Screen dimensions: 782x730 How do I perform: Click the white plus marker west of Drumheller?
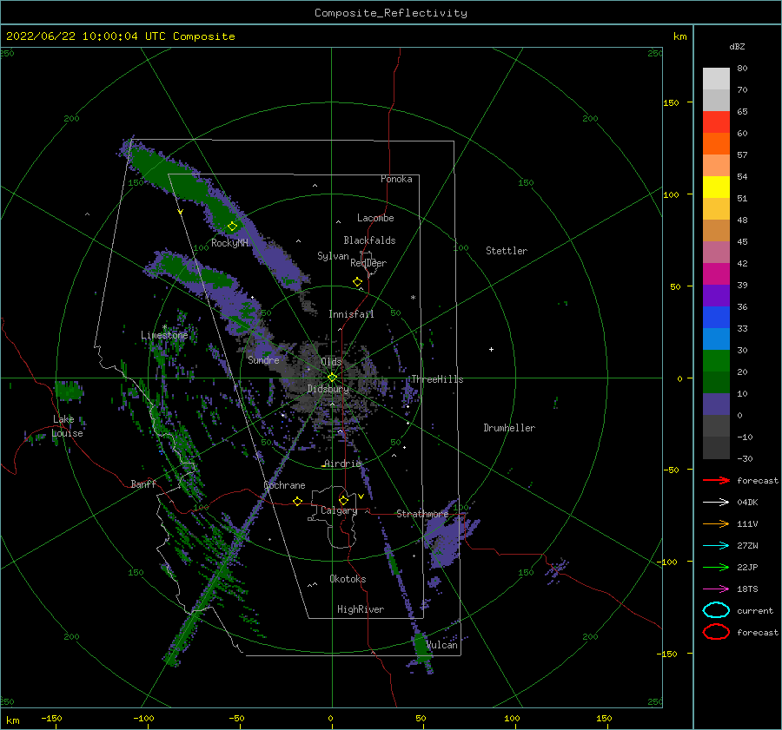click(491, 349)
